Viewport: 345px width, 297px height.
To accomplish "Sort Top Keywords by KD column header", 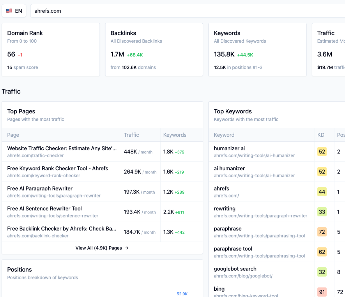I will pos(321,135).
